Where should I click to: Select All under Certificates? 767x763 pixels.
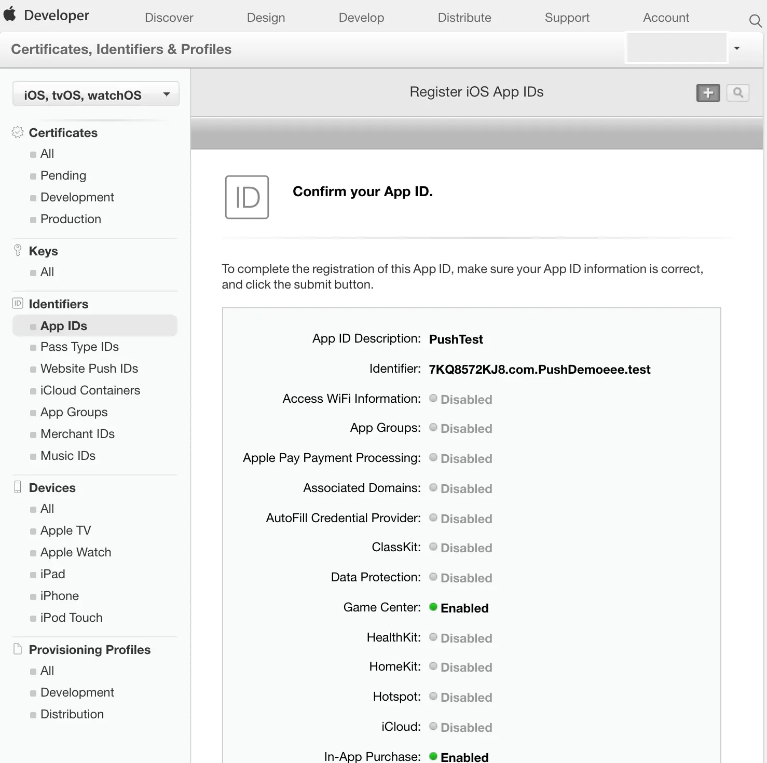tap(47, 154)
